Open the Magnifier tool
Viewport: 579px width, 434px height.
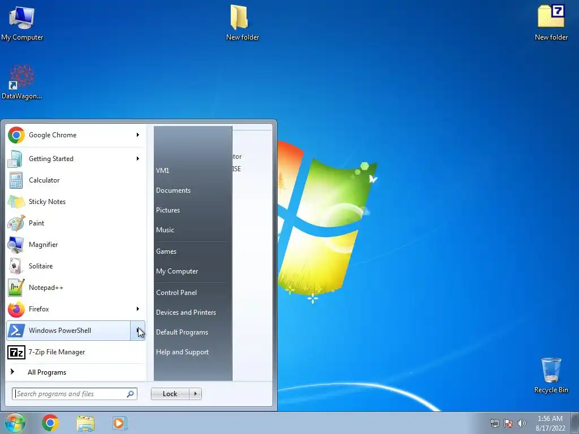[76, 244]
